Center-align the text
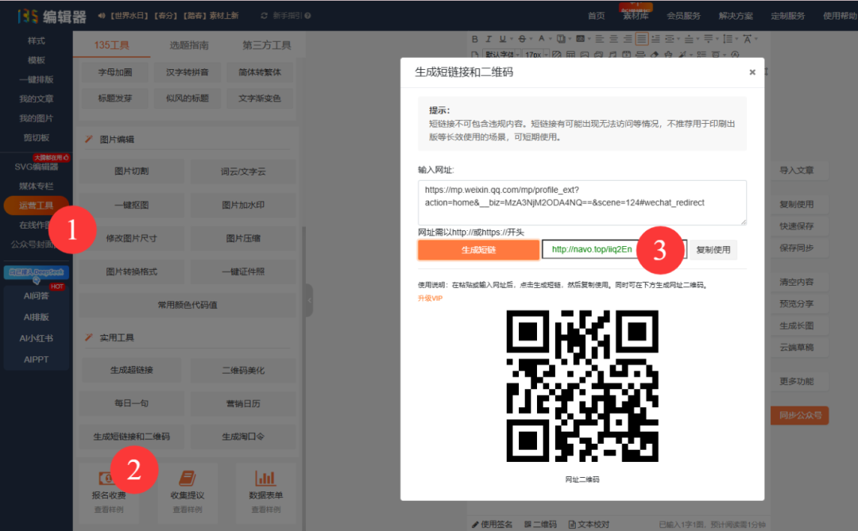This screenshot has width=858, height=531. pyautogui.click(x=613, y=39)
